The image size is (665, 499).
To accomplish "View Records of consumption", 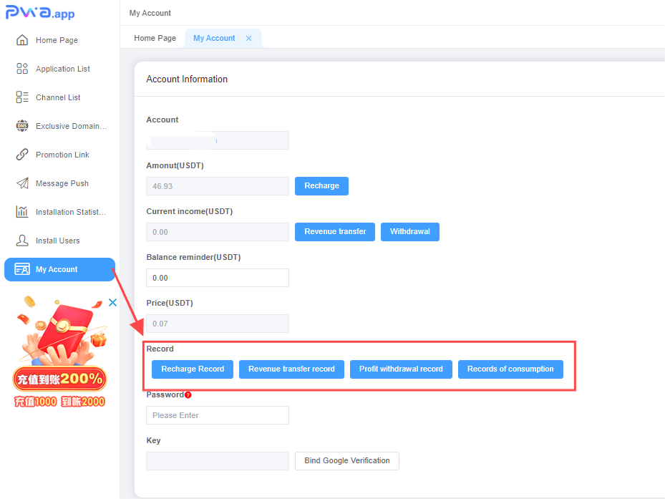I will point(510,369).
